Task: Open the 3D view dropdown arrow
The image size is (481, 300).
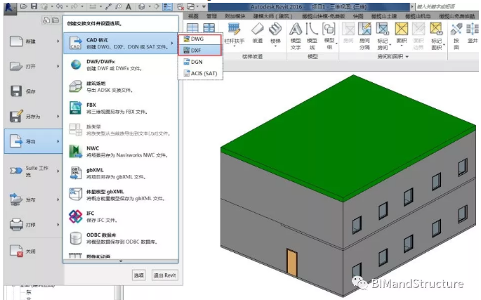Action: click(x=149, y=6)
